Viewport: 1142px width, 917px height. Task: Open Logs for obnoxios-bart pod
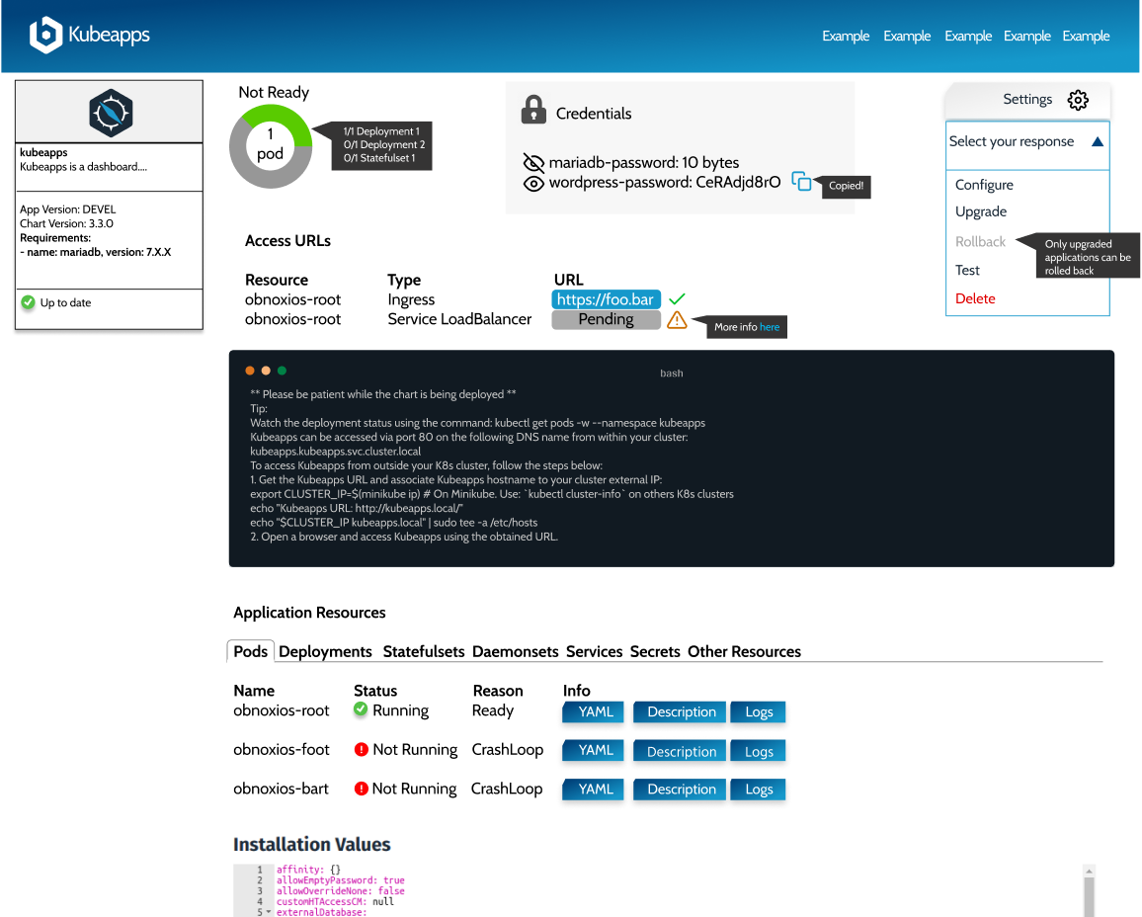pos(759,790)
